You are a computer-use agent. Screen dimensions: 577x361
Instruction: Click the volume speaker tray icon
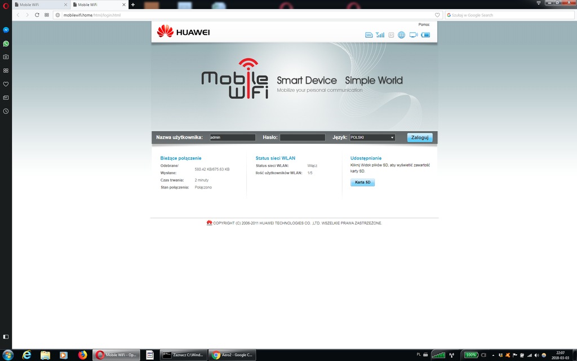(536, 355)
